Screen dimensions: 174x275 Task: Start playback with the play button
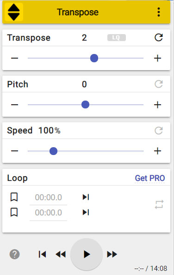coord(87,254)
